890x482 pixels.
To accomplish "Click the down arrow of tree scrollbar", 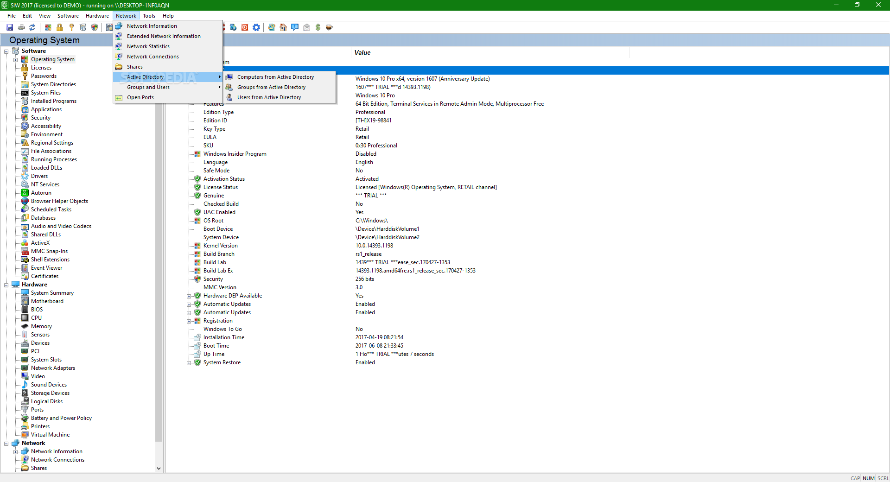I will [159, 469].
